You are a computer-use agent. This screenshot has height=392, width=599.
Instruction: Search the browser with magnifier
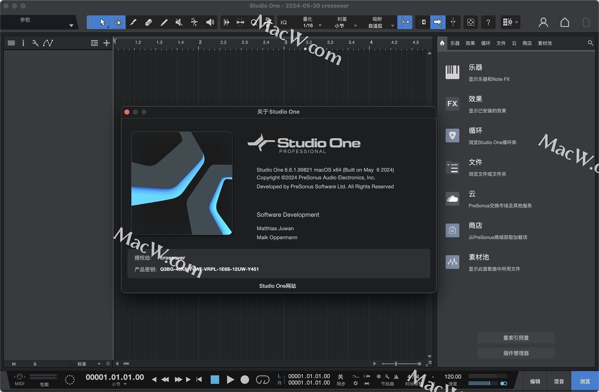pyautogui.click(x=590, y=43)
